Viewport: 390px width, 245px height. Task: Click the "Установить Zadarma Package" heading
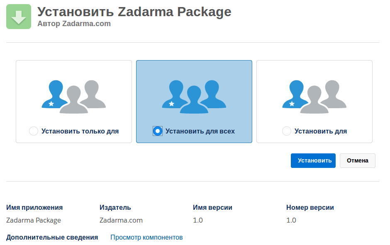tap(134, 12)
